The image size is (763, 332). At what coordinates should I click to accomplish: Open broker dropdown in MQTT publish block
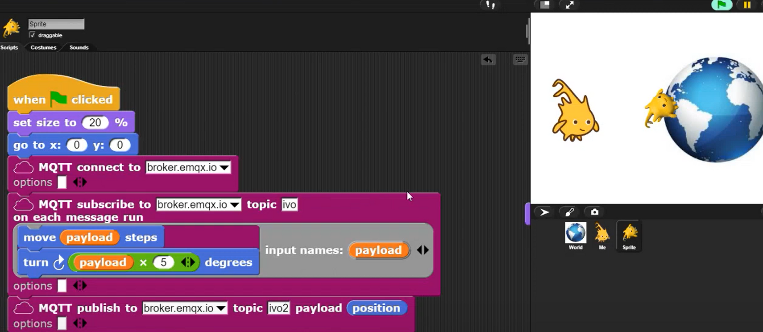(x=221, y=309)
